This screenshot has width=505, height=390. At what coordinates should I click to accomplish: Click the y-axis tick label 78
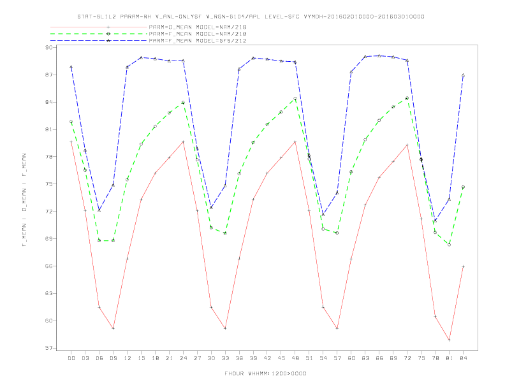click(x=48, y=157)
